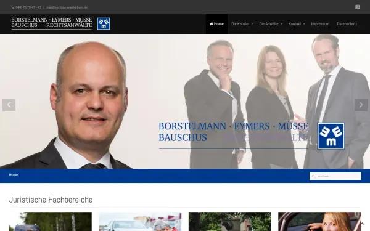Open the third Fachbereiche thumbnail
This screenshot has width=370, height=231.
[230, 221]
